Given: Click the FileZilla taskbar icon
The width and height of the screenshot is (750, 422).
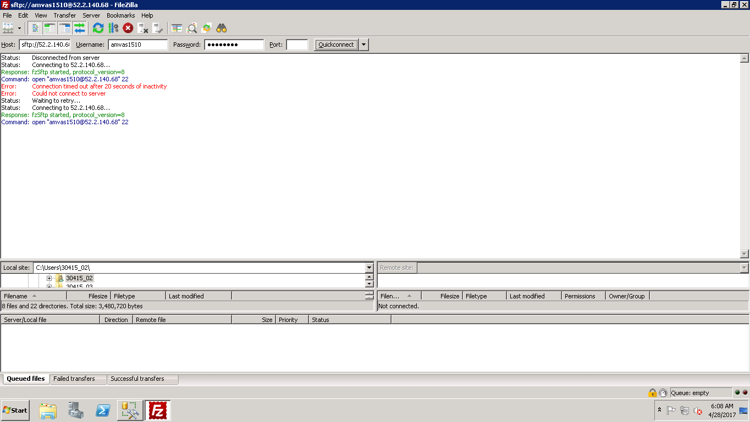Looking at the screenshot, I should [158, 410].
